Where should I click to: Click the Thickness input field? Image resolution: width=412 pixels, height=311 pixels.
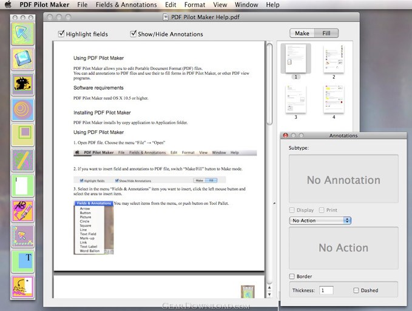[x=326, y=290]
